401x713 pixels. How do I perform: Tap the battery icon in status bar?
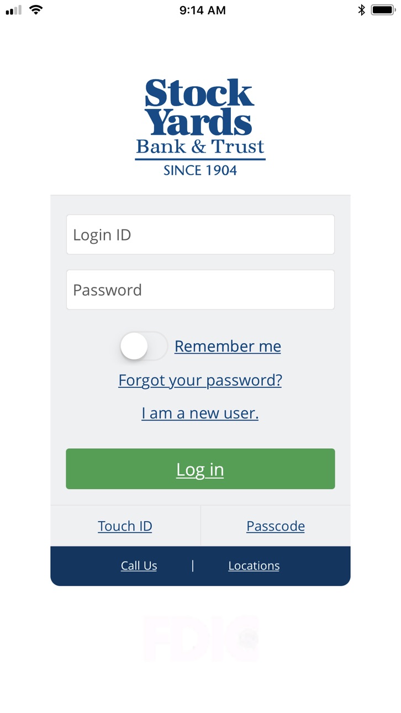[383, 10]
